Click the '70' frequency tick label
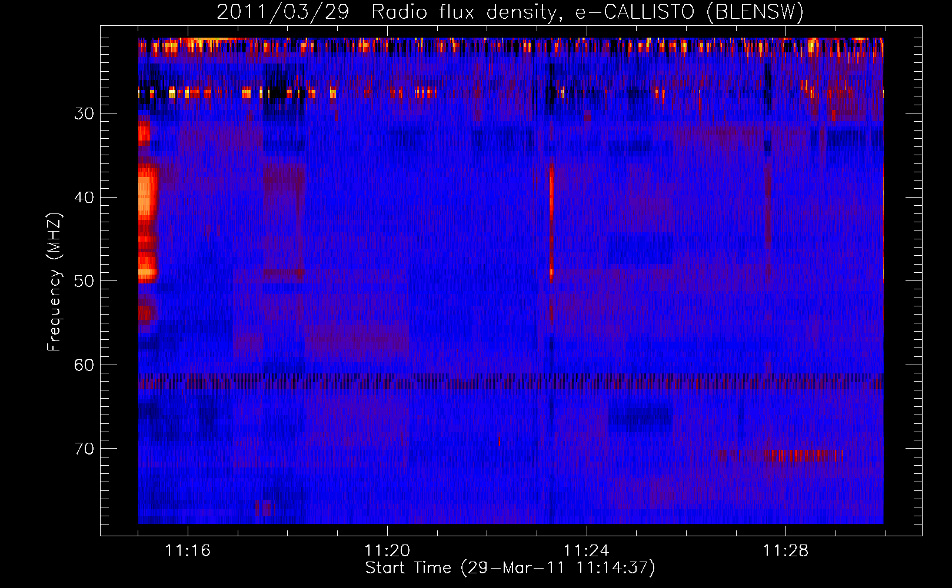This screenshot has height=588, width=952. tap(84, 449)
